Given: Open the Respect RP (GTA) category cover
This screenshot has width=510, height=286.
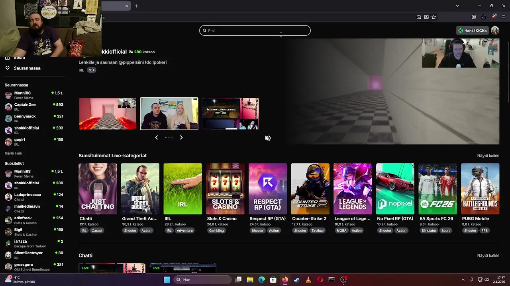Looking at the screenshot, I should click(x=268, y=189).
